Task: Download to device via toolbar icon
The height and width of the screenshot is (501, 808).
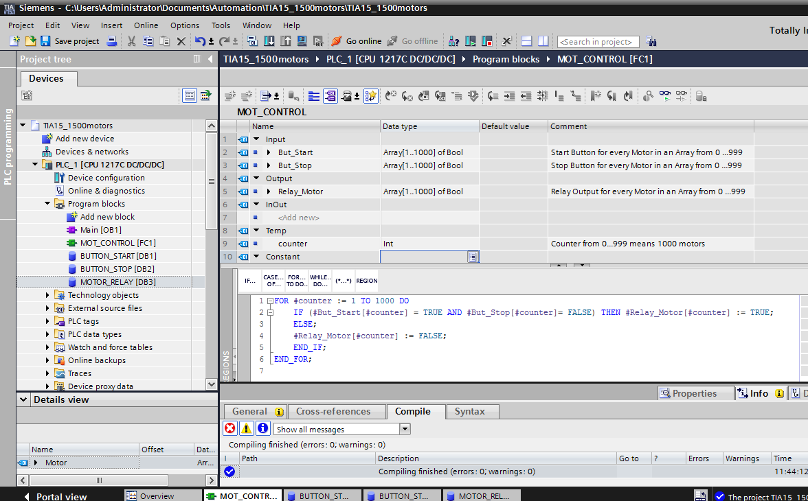Action: pyautogui.click(x=269, y=41)
